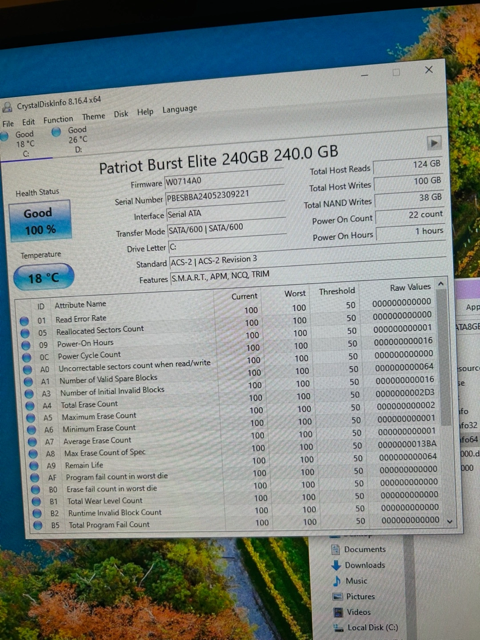This screenshot has width=480, height=640.
Task: Select the status circle beside Power-On Hours attribute
Action: click(26, 345)
